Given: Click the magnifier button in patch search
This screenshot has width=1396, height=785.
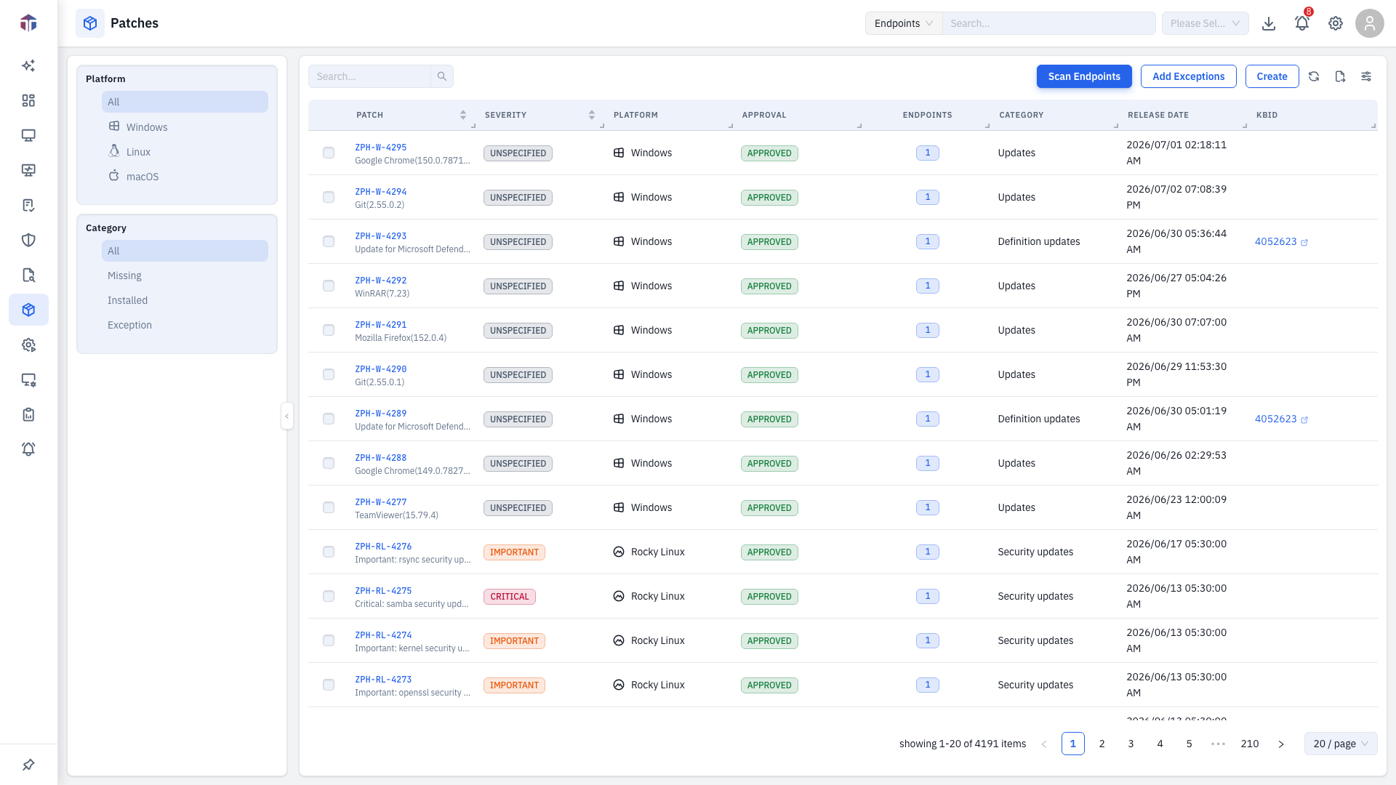Looking at the screenshot, I should coord(442,76).
